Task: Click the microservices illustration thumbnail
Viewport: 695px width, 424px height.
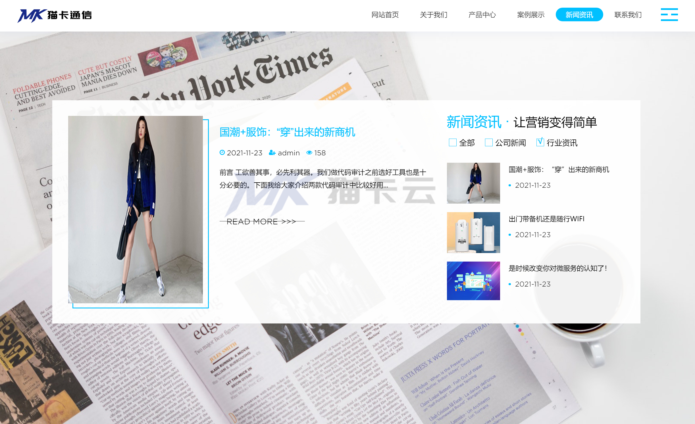Action: 473,281
